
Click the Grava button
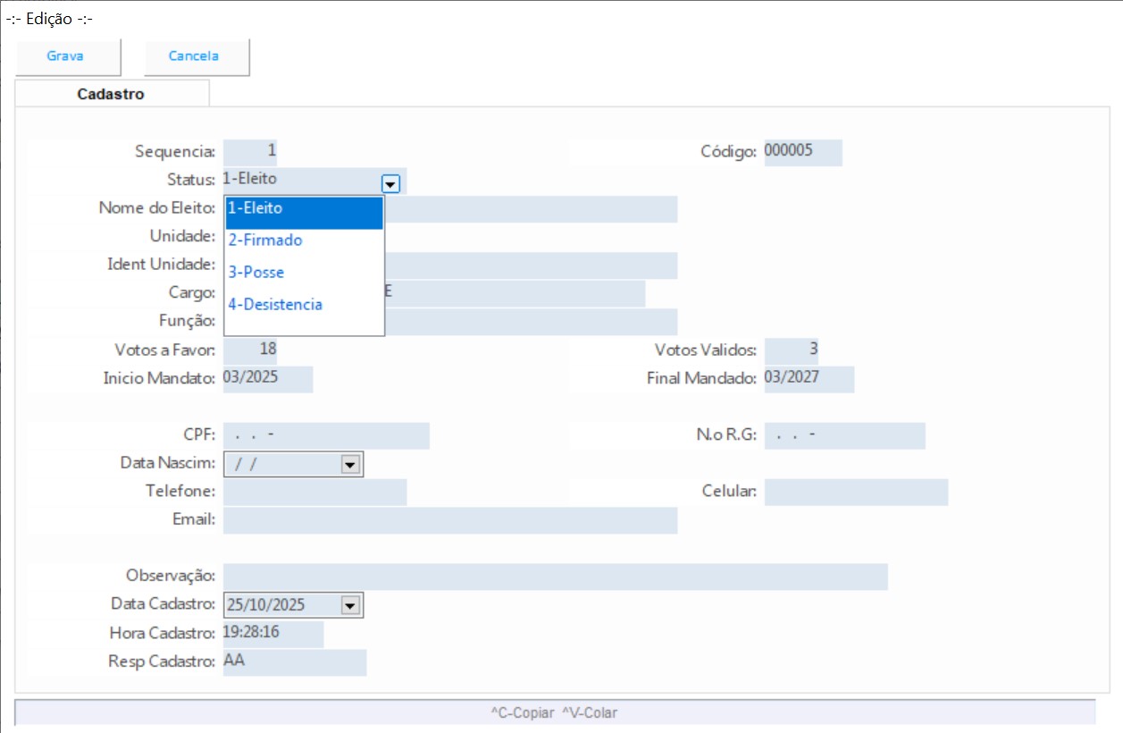[65, 56]
